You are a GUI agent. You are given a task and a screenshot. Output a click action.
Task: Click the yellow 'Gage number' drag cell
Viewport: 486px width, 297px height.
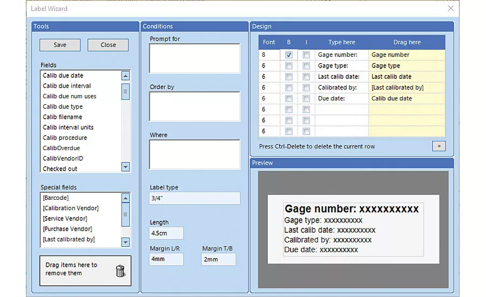point(407,55)
